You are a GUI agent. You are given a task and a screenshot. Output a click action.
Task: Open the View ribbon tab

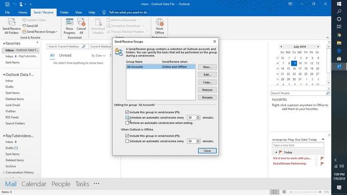coord(78,12)
